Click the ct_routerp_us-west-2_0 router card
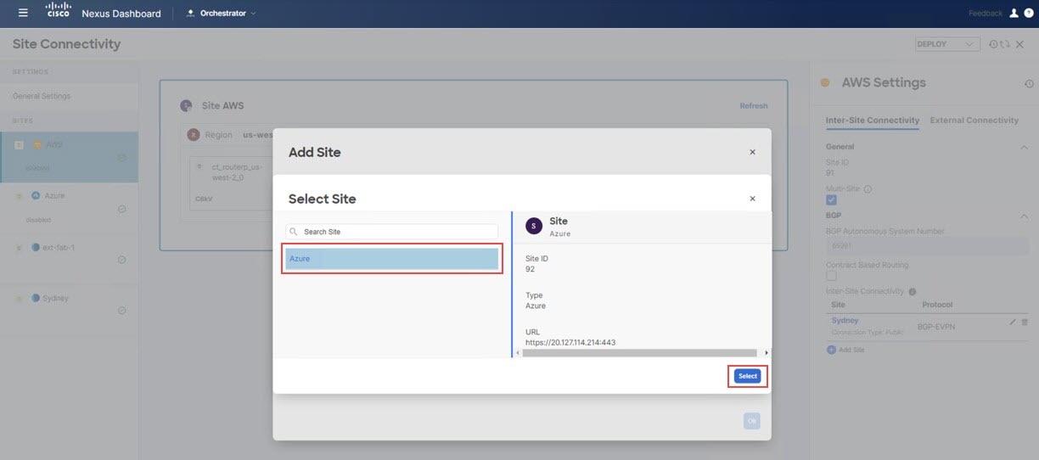Screen dimensions: 1039x460 coord(231,182)
